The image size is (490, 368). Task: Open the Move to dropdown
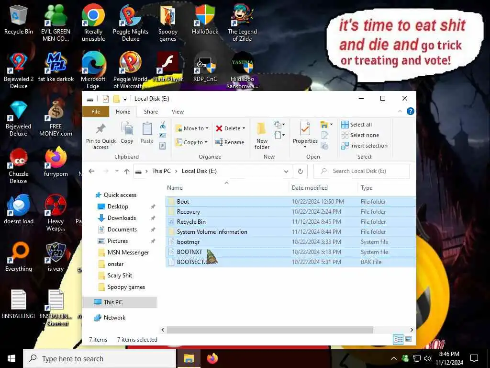pyautogui.click(x=192, y=128)
